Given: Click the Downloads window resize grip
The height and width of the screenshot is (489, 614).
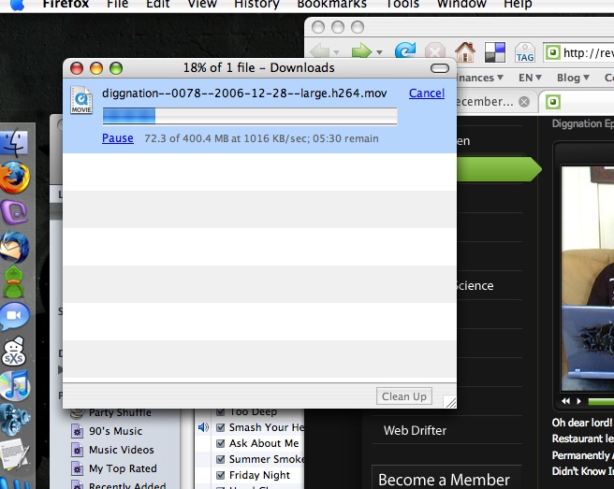Looking at the screenshot, I should [450, 401].
